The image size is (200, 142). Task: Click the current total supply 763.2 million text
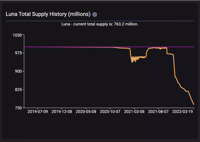[100, 24]
